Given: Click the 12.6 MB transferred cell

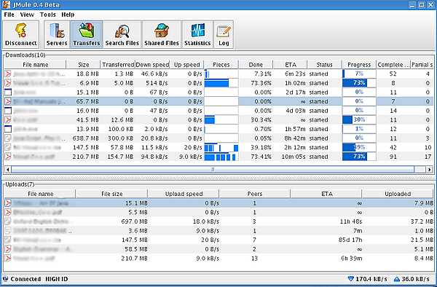Looking at the screenshot, I should tap(122, 119).
